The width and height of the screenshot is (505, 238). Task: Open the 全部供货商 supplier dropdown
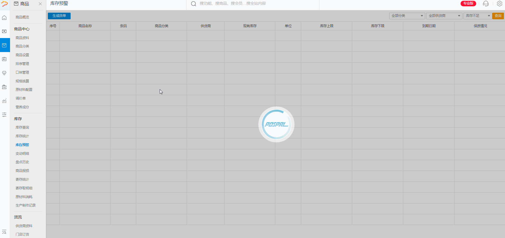[444, 16]
